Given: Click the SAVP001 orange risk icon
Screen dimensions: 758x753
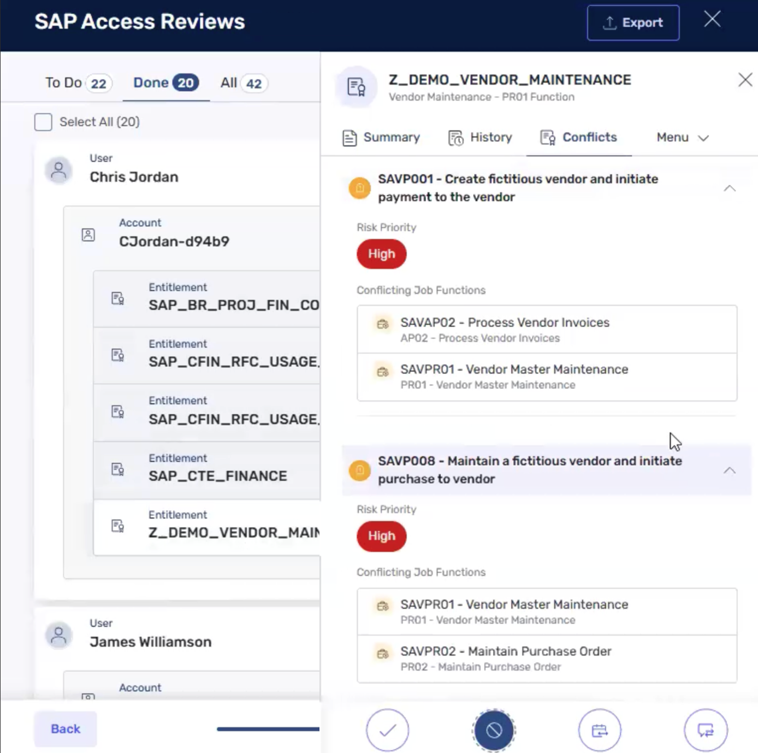Looking at the screenshot, I should (359, 189).
